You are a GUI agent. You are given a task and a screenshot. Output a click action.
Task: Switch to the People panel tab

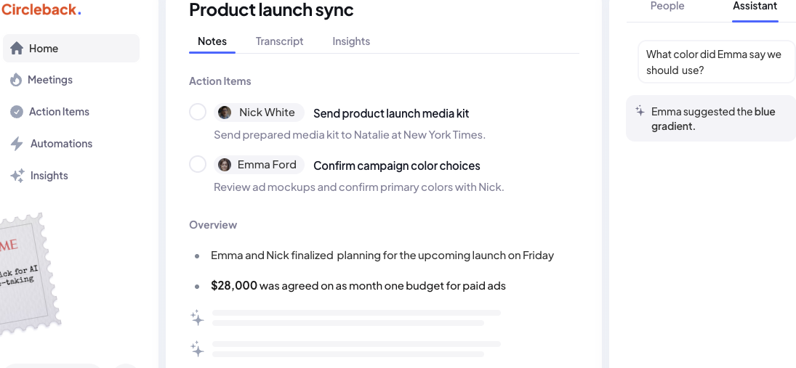[667, 6]
